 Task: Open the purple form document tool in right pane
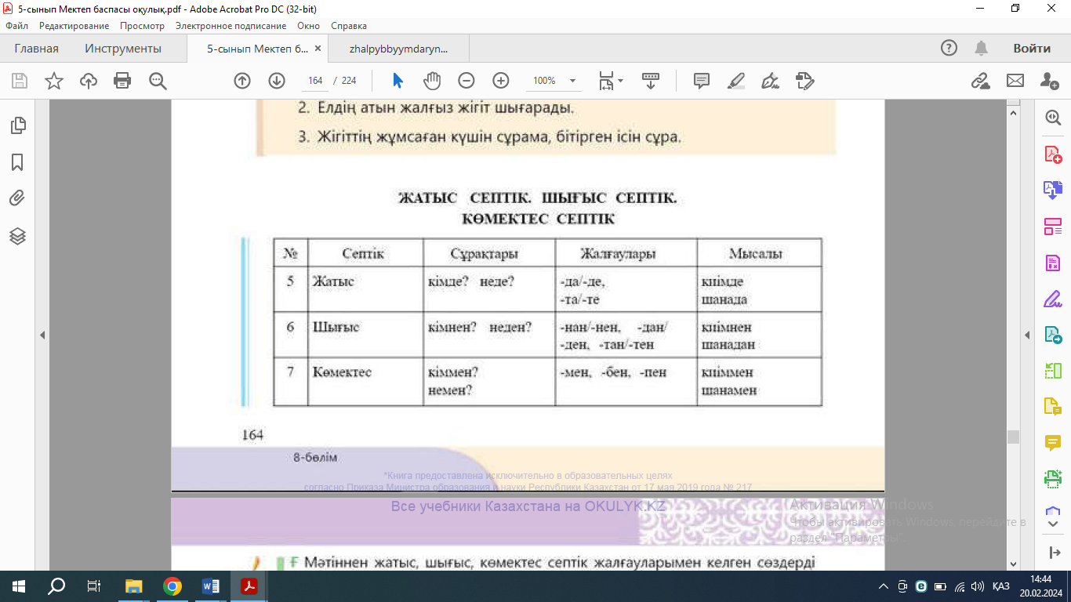tap(1052, 263)
